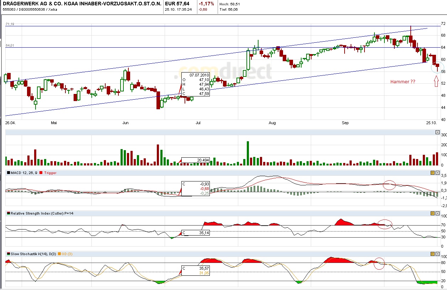Image resolution: width=447 pixels, height=290 pixels.
Task: Click the black MACD line color swatch
Action: [9, 173]
